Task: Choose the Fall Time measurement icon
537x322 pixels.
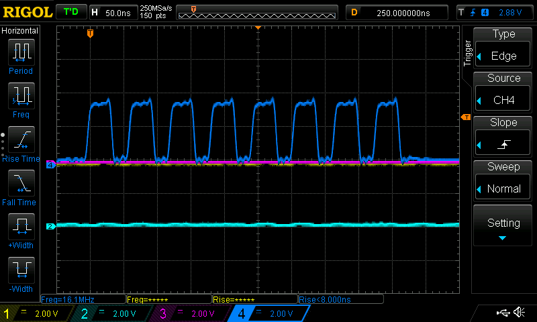Action: click(21, 182)
